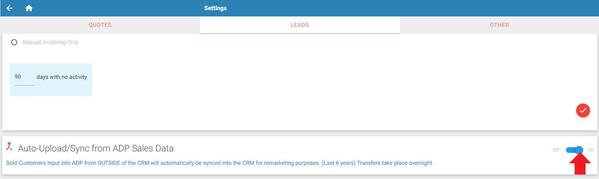
Task: Click the On label beside the sync switch
Action: click(x=591, y=150)
